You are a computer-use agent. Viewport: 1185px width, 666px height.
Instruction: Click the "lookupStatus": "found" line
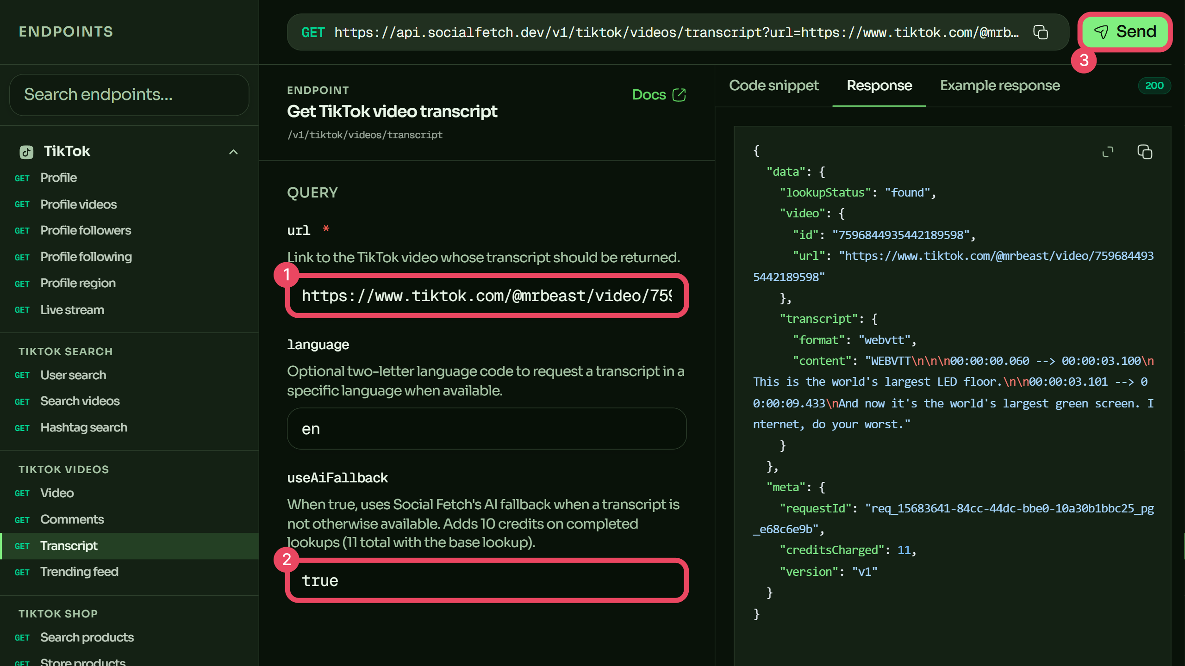(858, 192)
